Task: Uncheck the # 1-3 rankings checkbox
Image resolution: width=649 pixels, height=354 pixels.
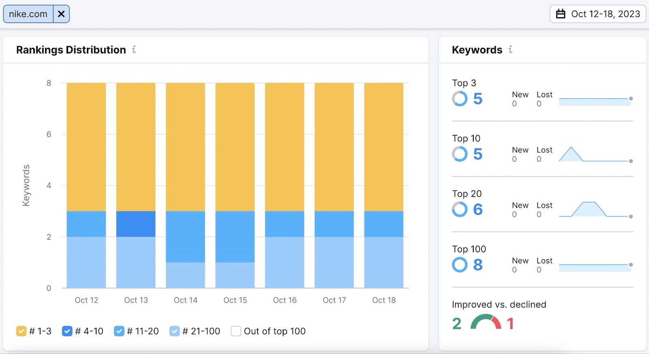Action: point(21,331)
